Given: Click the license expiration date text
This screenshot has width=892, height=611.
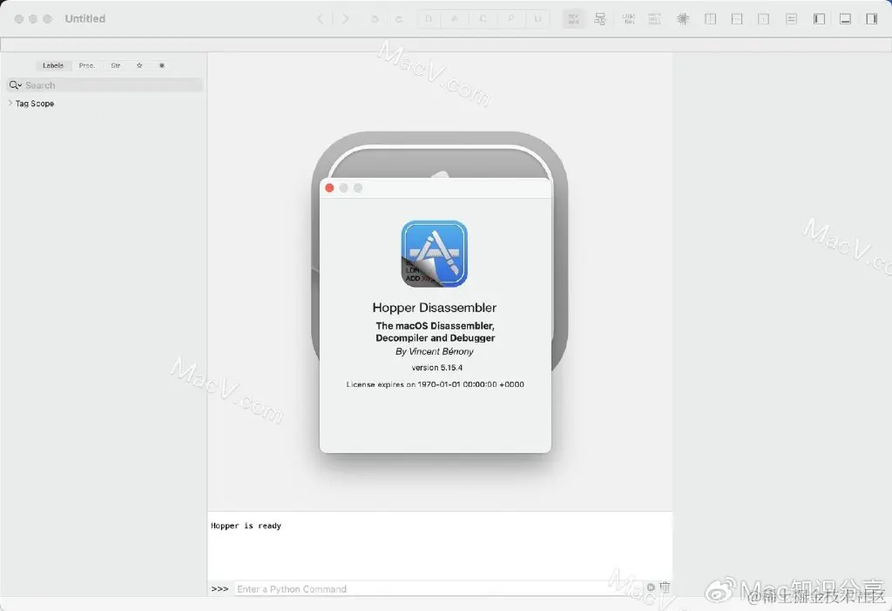Looking at the screenshot, I should coord(436,384).
